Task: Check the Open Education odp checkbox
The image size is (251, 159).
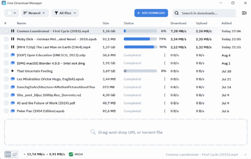Action: coord(6,55)
